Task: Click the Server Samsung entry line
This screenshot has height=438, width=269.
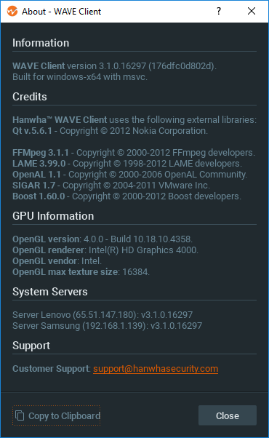Action: point(107,326)
